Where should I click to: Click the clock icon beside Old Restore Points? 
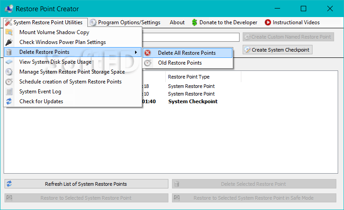(x=148, y=63)
